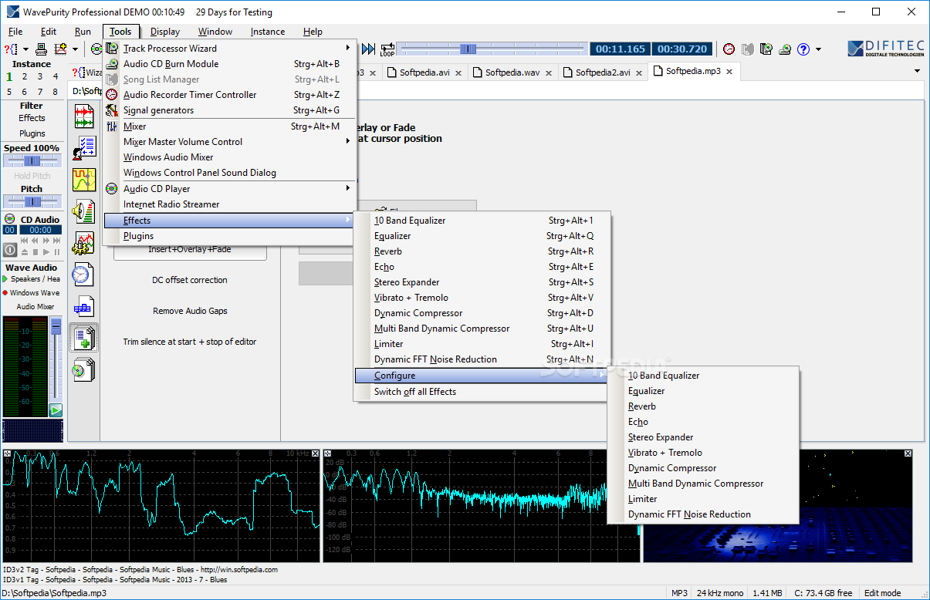Close the Softpedia.wav tab

coord(548,72)
